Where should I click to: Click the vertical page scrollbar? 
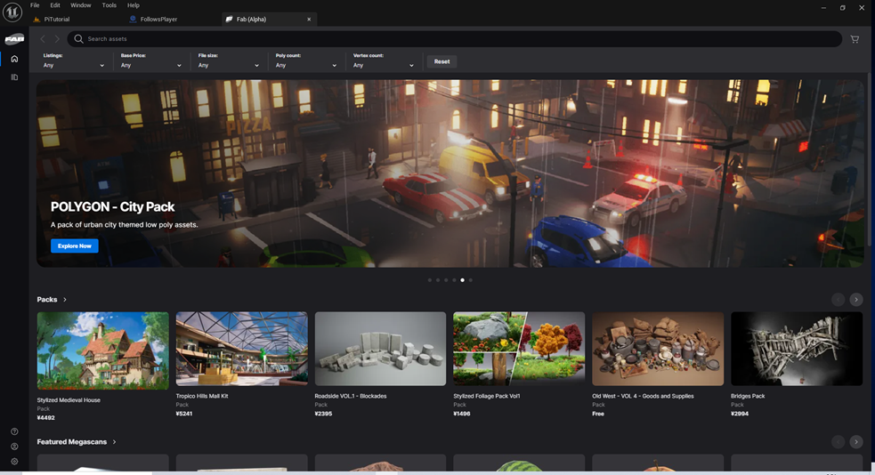[x=870, y=160]
